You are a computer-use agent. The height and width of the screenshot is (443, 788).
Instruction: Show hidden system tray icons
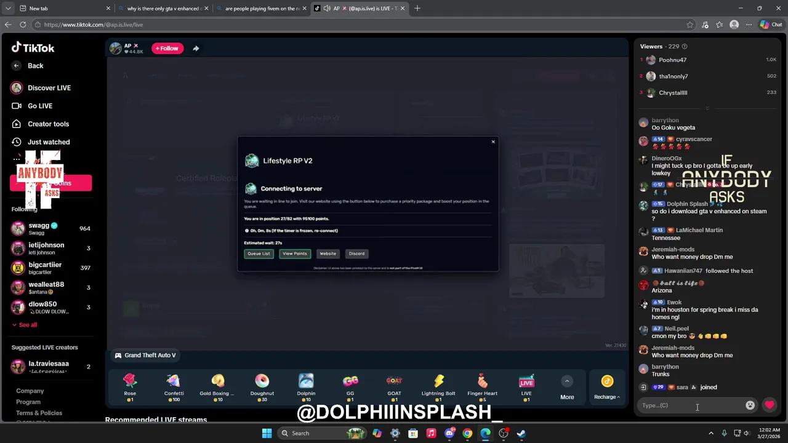coord(711,433)
